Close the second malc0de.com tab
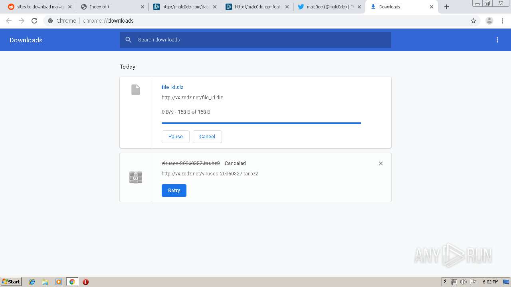Viewport: 511px width, 287px height. pos(287,7)
